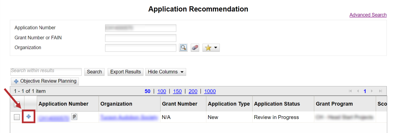This screenshot has height=133, width=396.
Task: Expand the application row plus icon
Action: click(x=29, y=117)
